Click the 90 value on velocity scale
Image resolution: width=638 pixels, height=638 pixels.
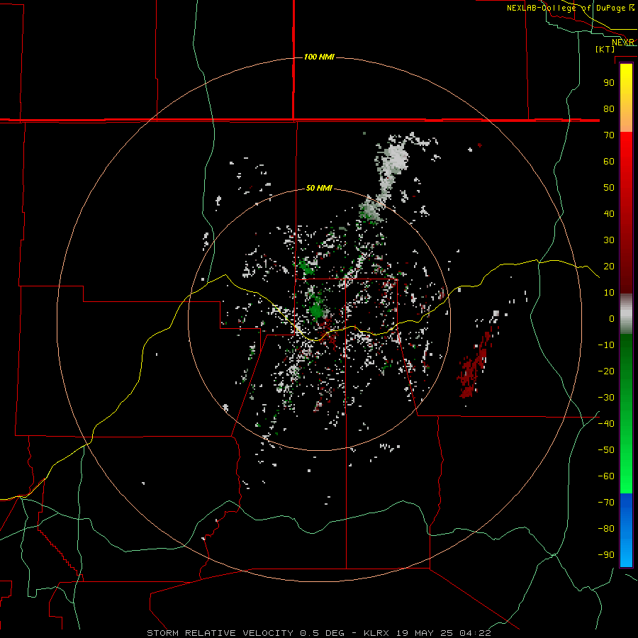pyautogui.click(x=609, y=83)
